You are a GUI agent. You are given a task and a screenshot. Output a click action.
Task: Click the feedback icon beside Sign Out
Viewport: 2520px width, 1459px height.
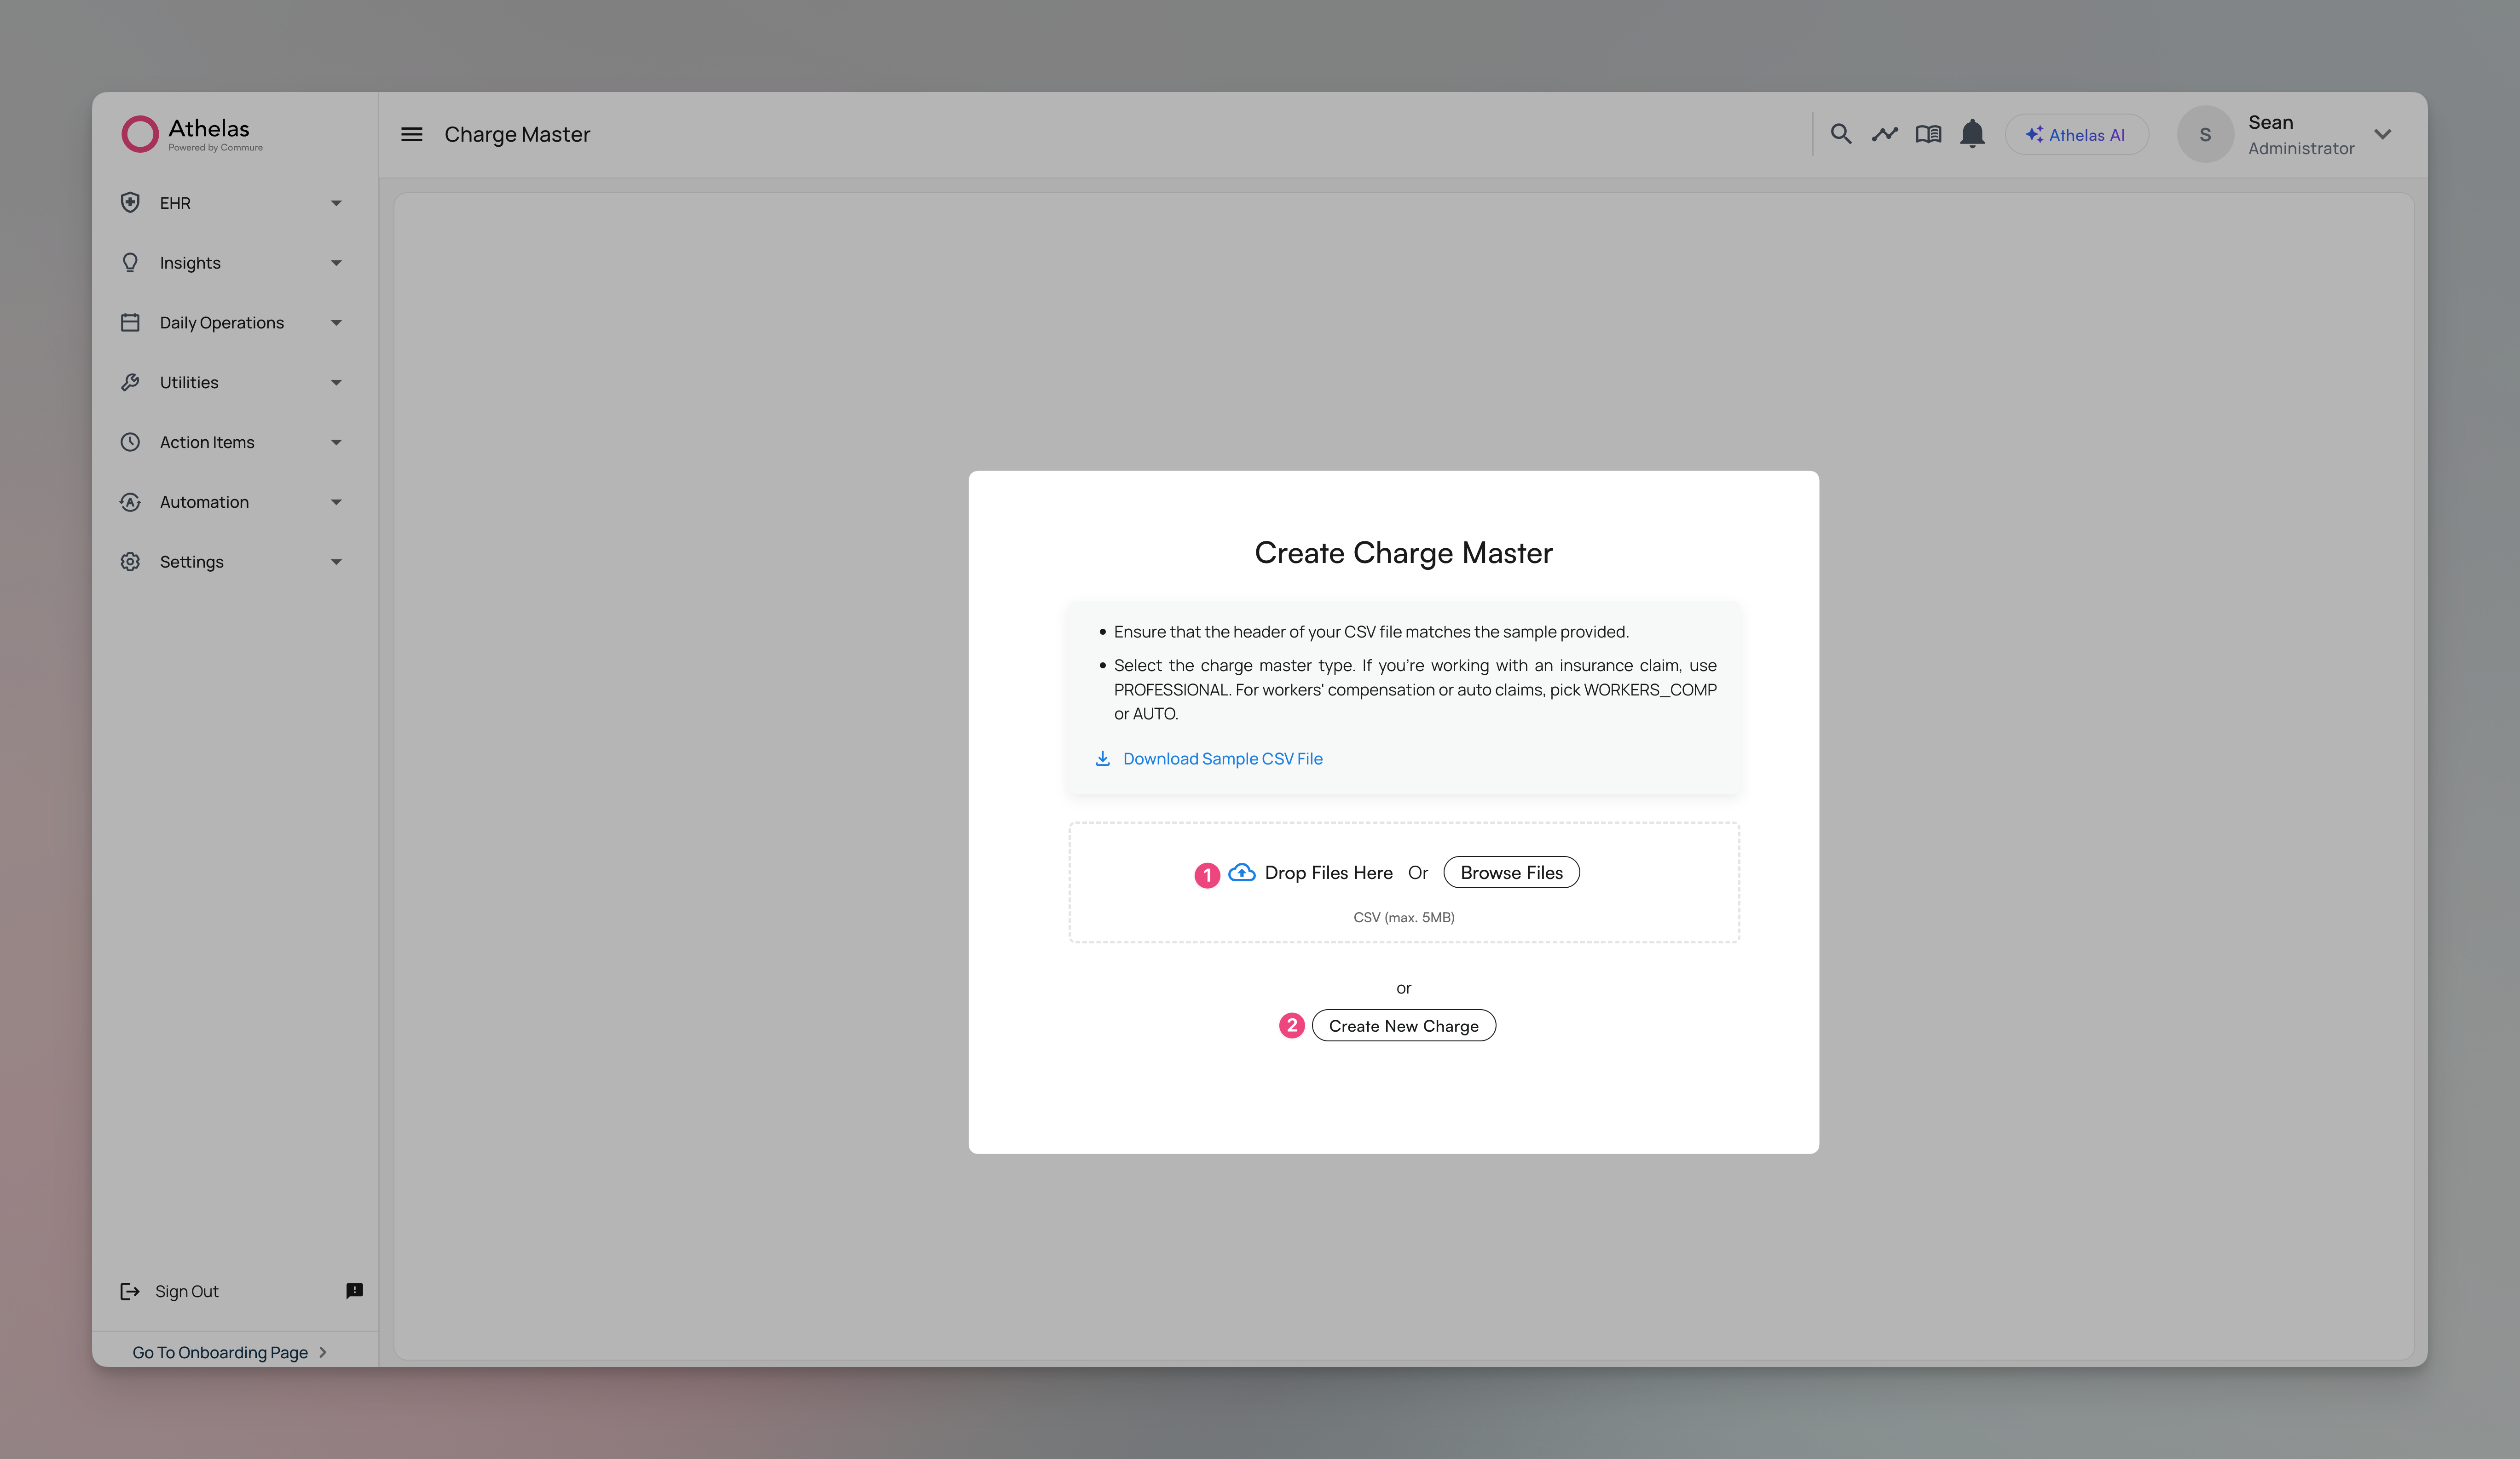353,1290
